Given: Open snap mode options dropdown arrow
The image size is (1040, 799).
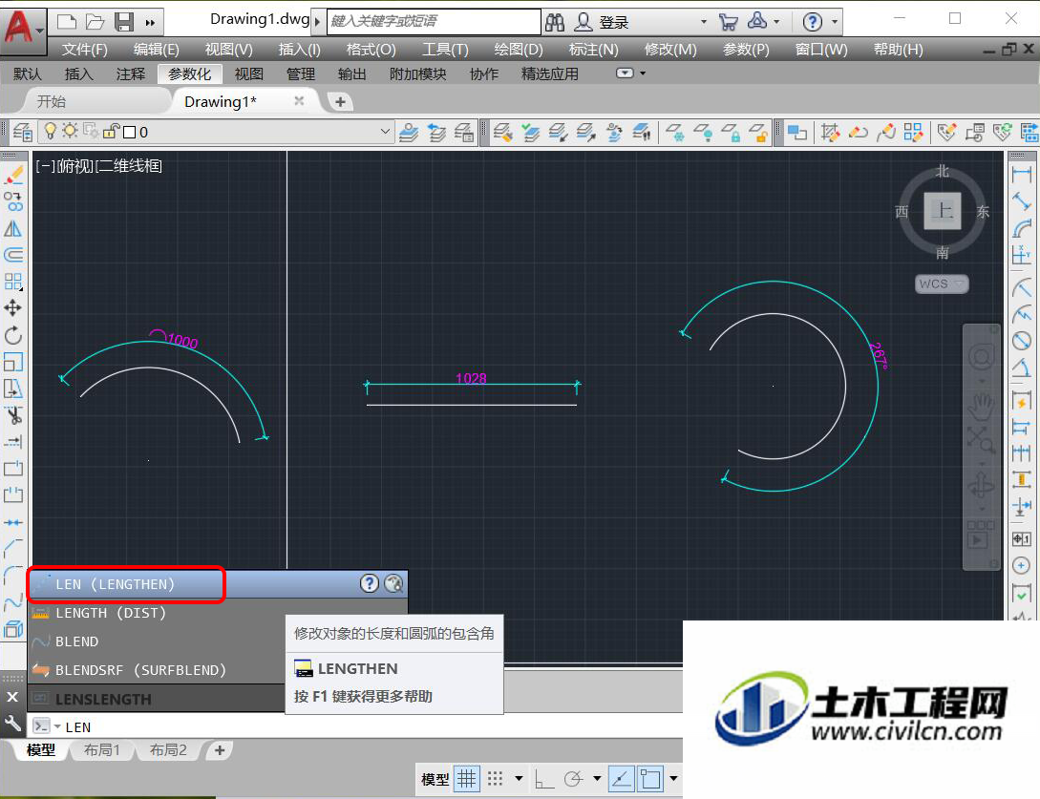Looking at the screenshot, I should pyautogui.click(x=519, y=778).
